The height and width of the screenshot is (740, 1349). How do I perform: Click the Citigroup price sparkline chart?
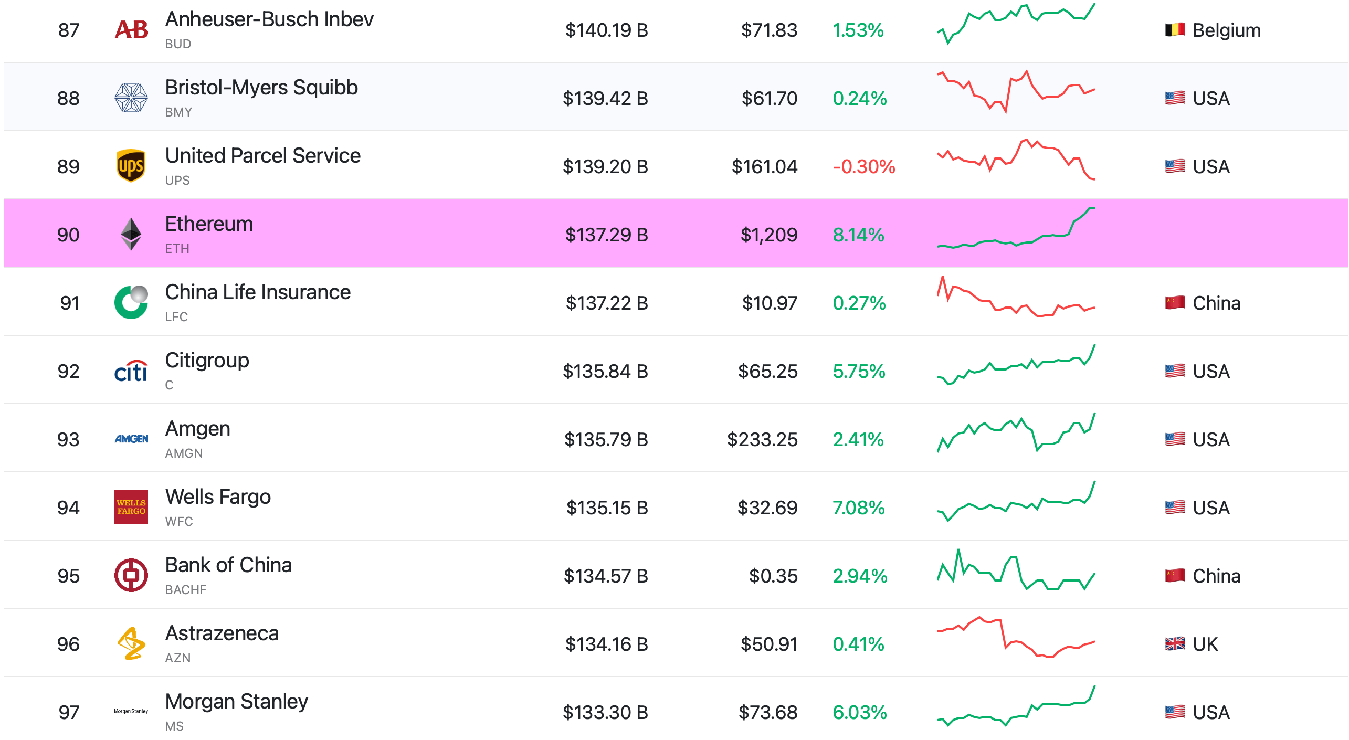[1016, 365]
